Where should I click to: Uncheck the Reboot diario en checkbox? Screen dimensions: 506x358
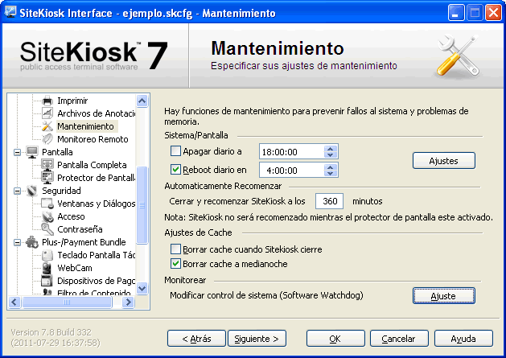[x=176, y=170]
